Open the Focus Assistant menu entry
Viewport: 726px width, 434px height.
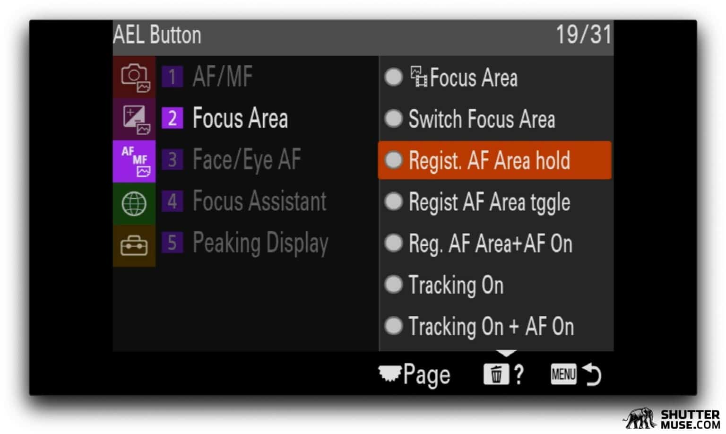259,201
